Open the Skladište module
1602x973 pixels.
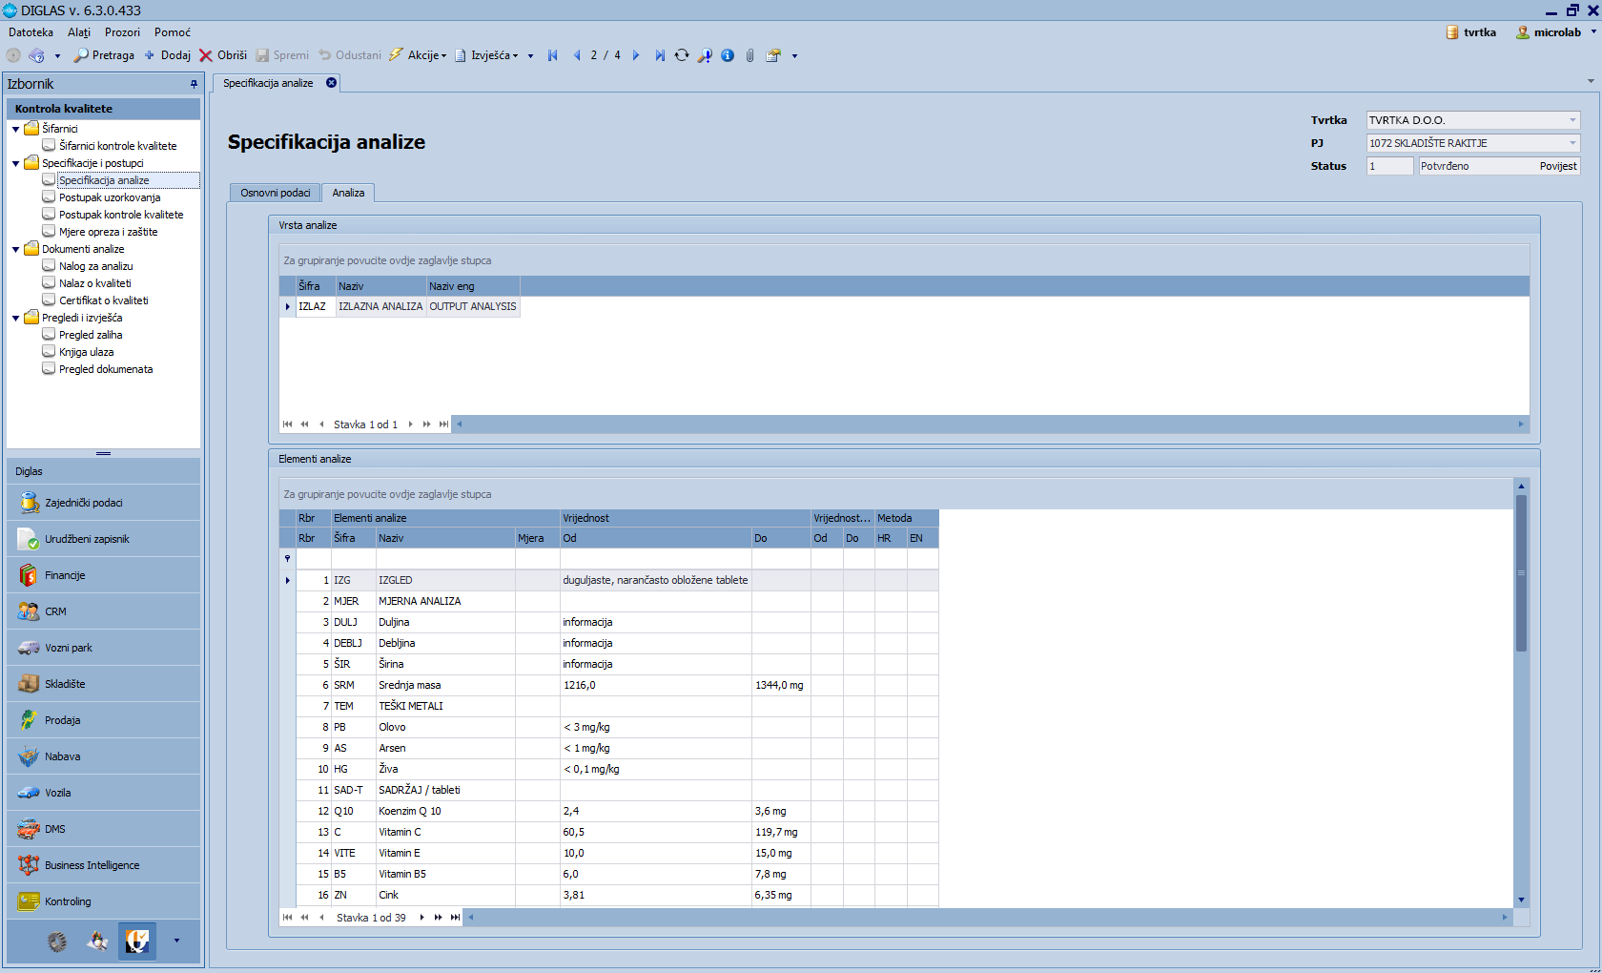coord(65,684)
